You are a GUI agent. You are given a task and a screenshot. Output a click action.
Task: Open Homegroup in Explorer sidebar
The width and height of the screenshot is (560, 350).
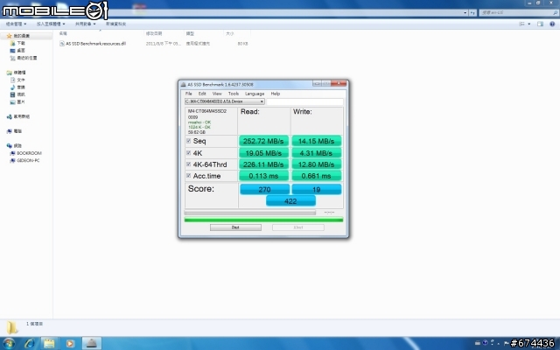click(x=18, y=116)
